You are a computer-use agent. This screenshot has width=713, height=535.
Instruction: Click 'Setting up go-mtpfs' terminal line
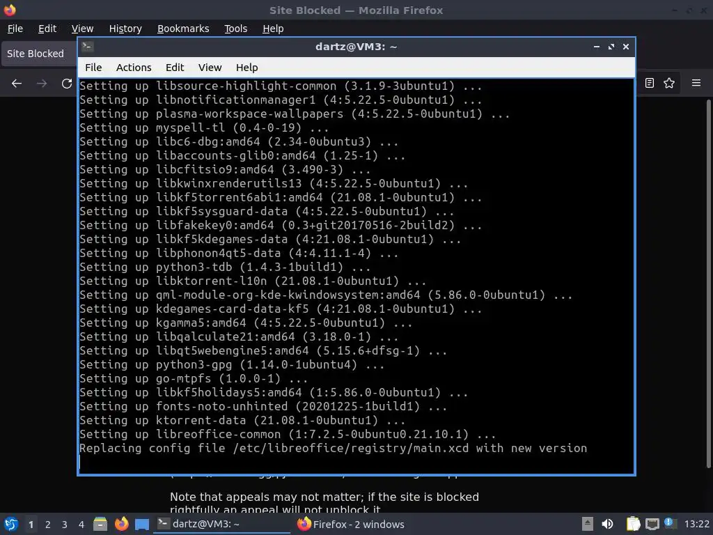194,378
